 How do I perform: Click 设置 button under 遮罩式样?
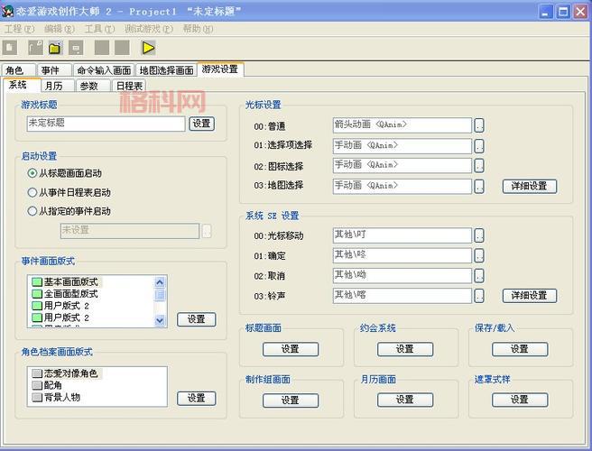pos(520,400)
